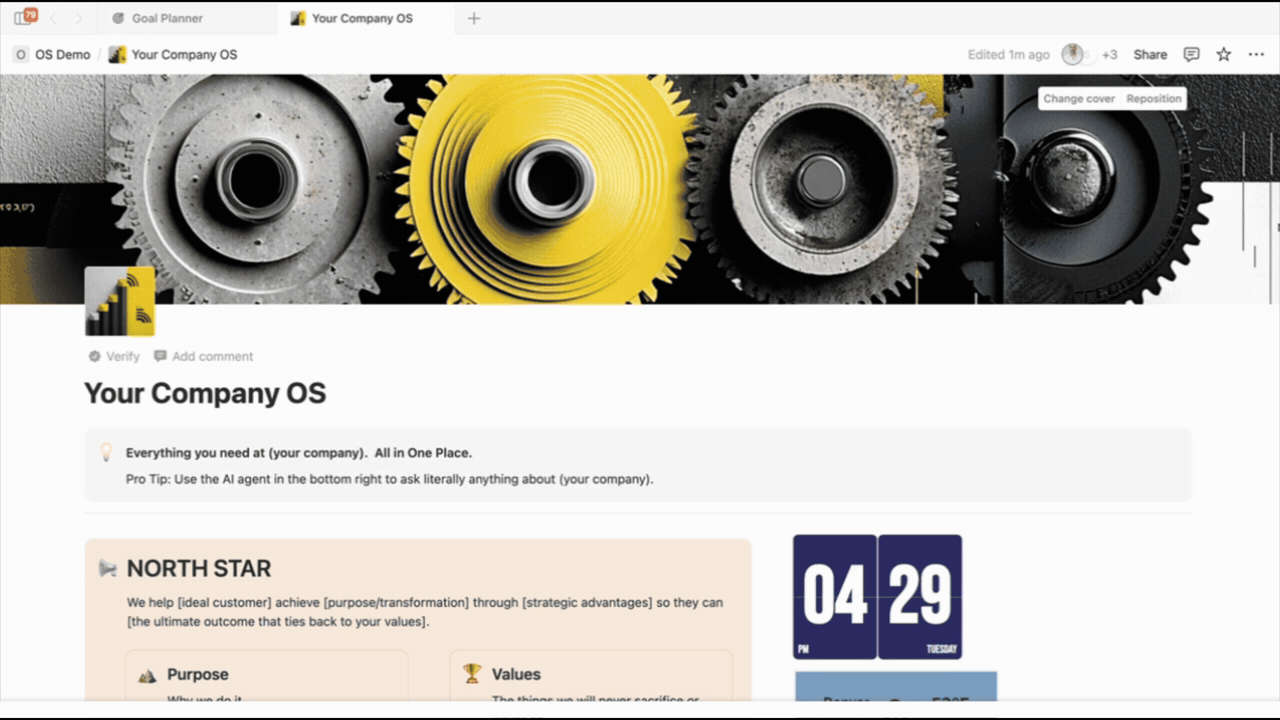Click the 04 29 clock widget
This screenshot has width=1280, height=720.
click(877, 597)
